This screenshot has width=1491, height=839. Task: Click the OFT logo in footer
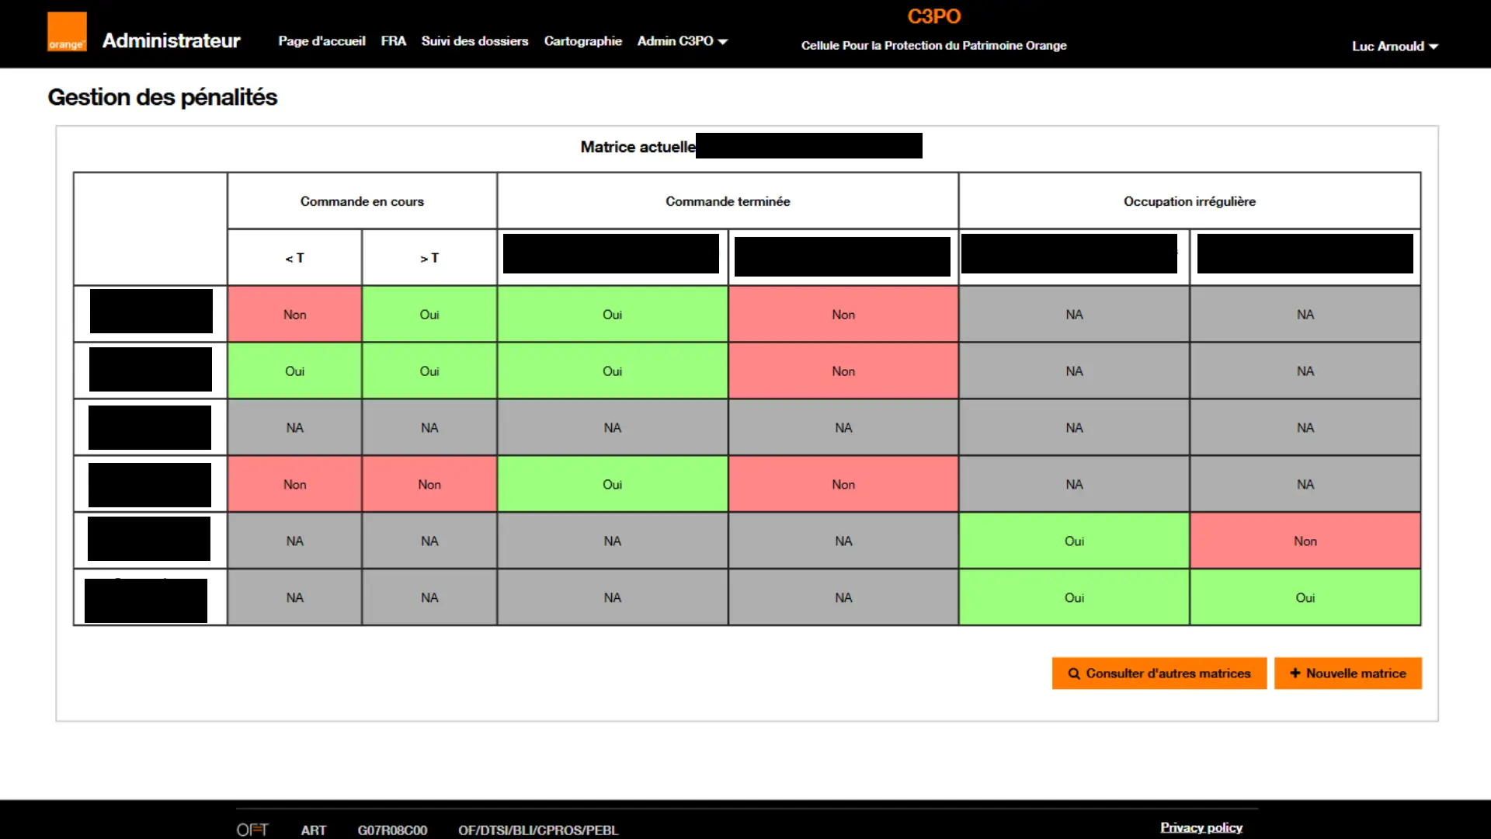click(252, 830)
